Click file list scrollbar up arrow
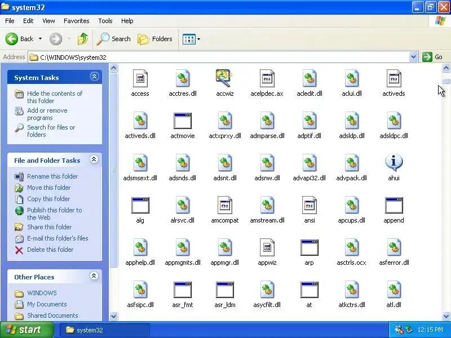451x338 pixels. point(446,68)
